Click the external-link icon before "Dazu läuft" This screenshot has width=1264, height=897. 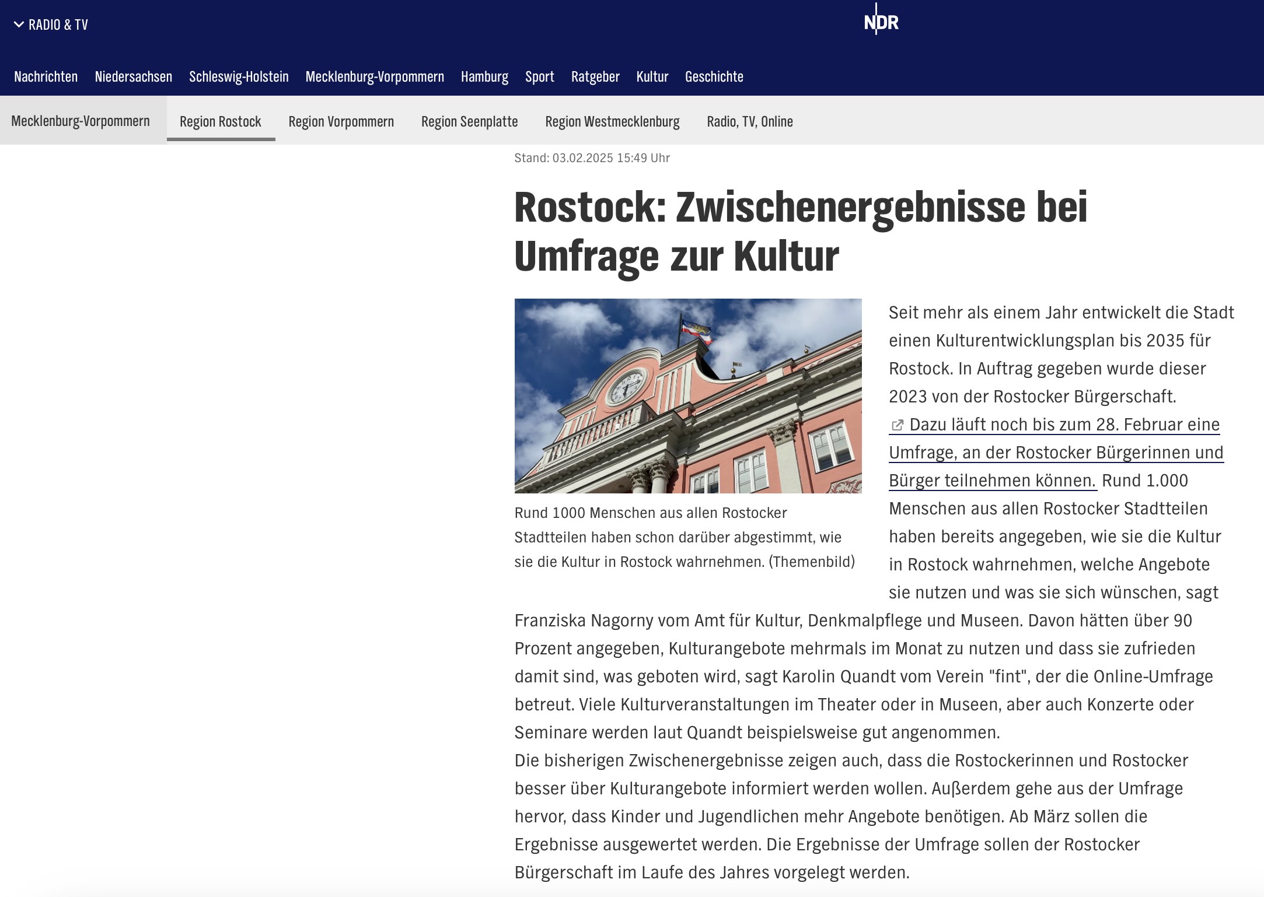point(898,425)
